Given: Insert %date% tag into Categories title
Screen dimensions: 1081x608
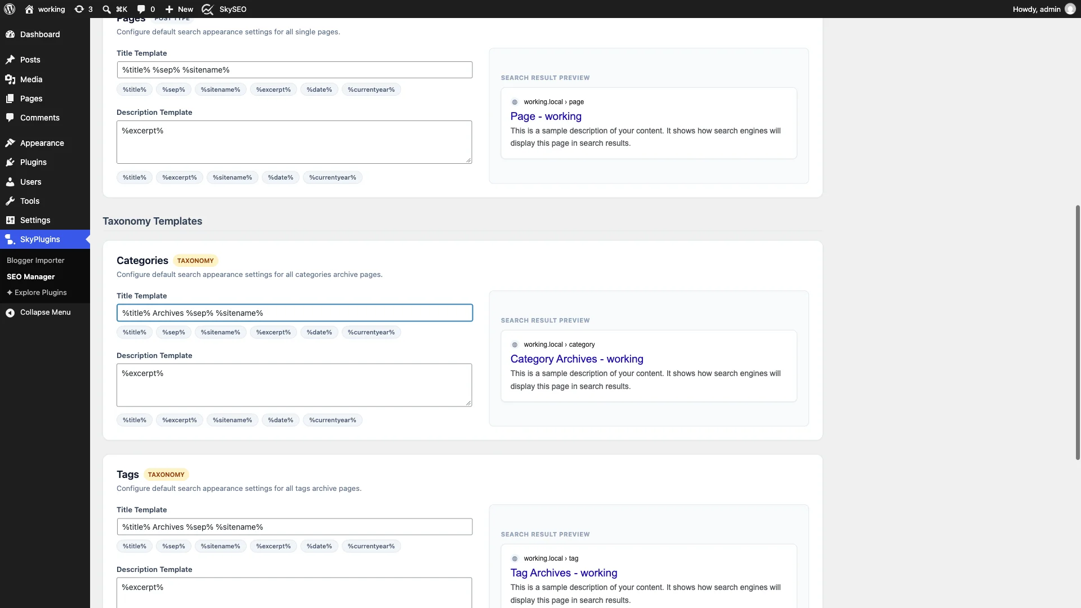Looking at the screenshot, I should point(319,332).
